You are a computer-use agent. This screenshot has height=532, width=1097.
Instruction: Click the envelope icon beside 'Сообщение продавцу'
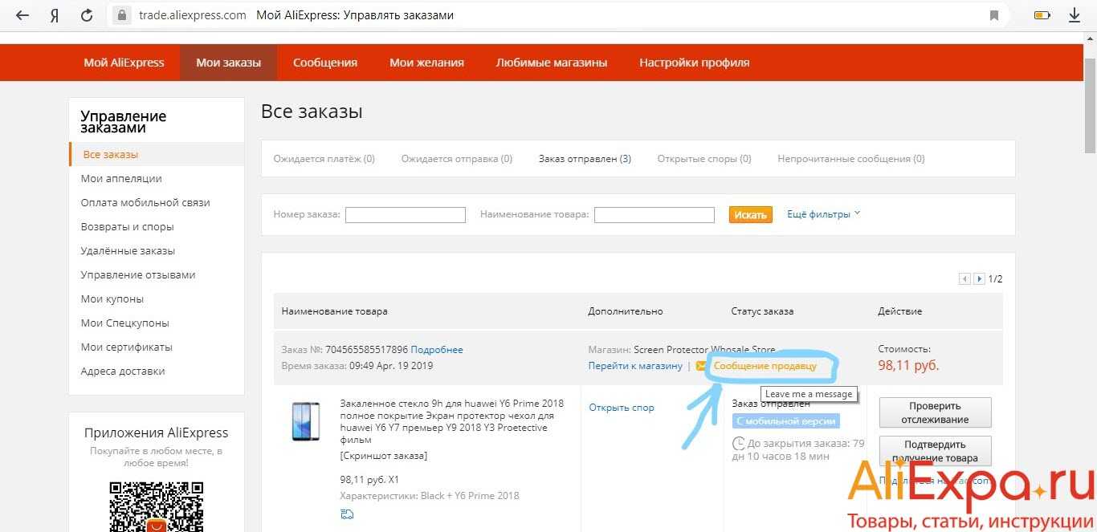click(701, 366)
